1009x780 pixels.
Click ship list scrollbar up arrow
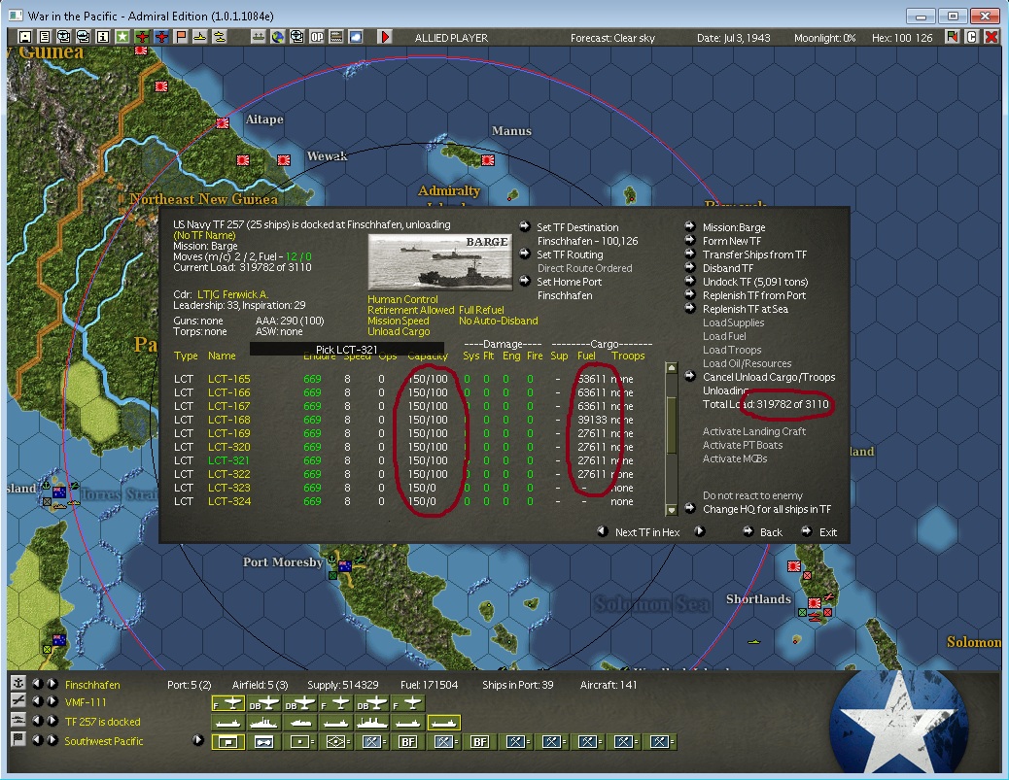[x=671, y=368]
